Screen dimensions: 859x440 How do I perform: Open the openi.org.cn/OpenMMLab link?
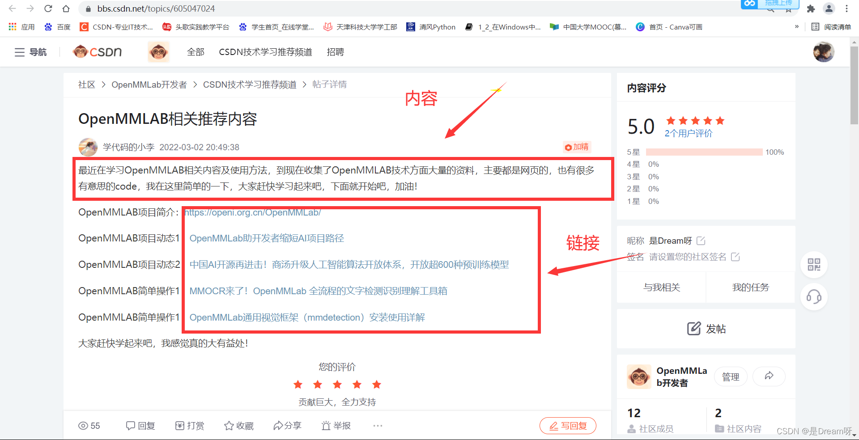pyautogui.click(x=253, y=212)
